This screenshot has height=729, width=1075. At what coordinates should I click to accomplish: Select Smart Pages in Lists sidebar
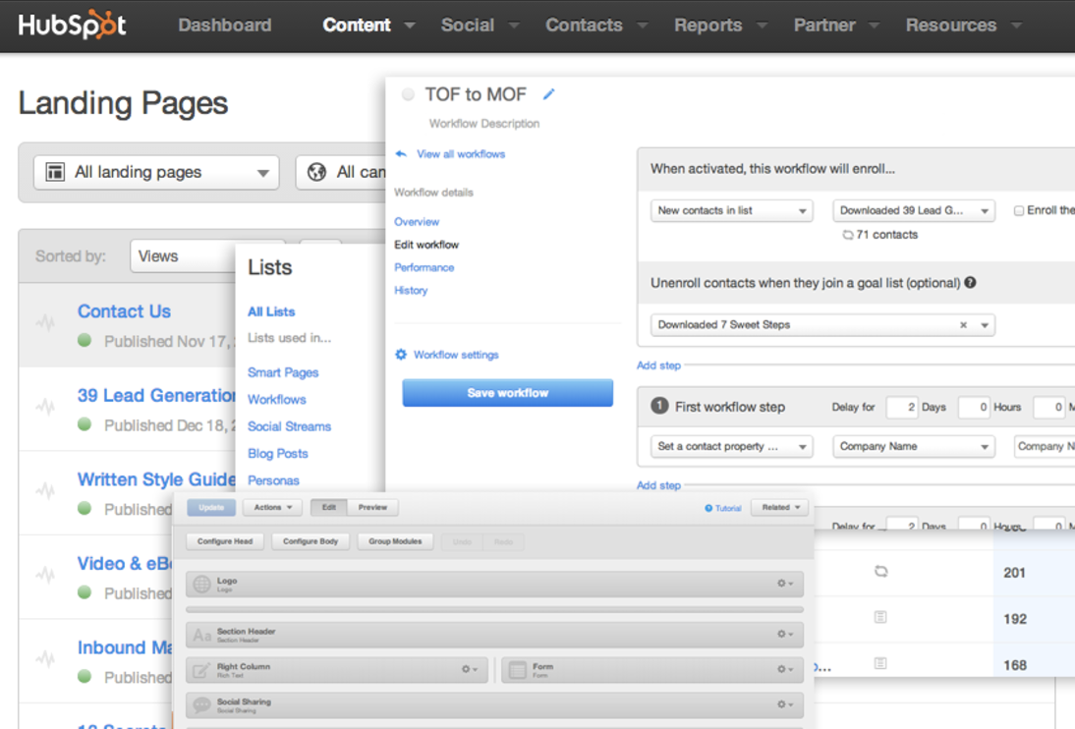pyautogui.click(x=283, y=372)
